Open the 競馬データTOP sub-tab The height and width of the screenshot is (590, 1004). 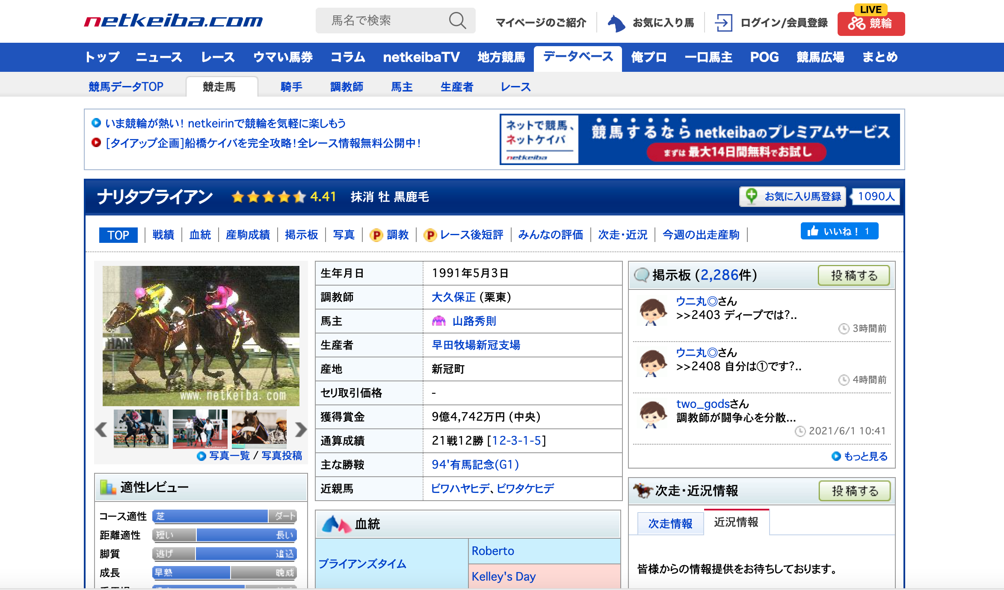coord(126,87)
